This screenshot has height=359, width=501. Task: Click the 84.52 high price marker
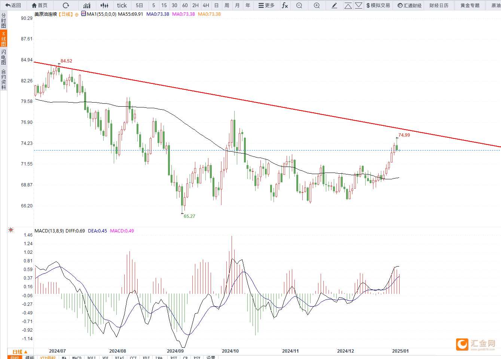pyautogui.click(x=66, y=61)
